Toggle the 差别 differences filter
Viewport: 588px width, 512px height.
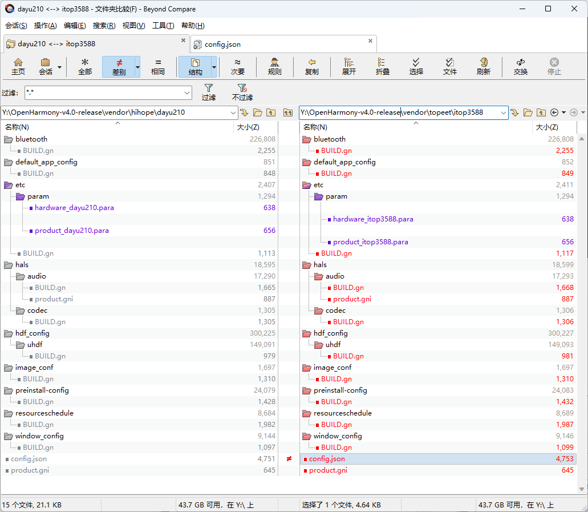click(x=119, y=66)
